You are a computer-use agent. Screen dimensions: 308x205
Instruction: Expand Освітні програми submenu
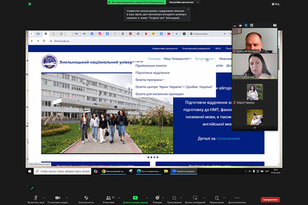click(x=150, y=80)
